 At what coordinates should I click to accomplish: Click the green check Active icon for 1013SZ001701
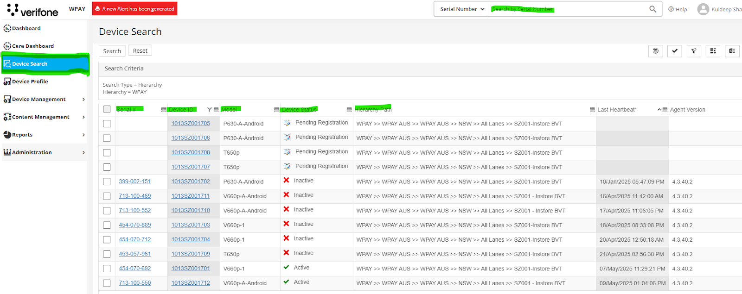click(287, 267)
